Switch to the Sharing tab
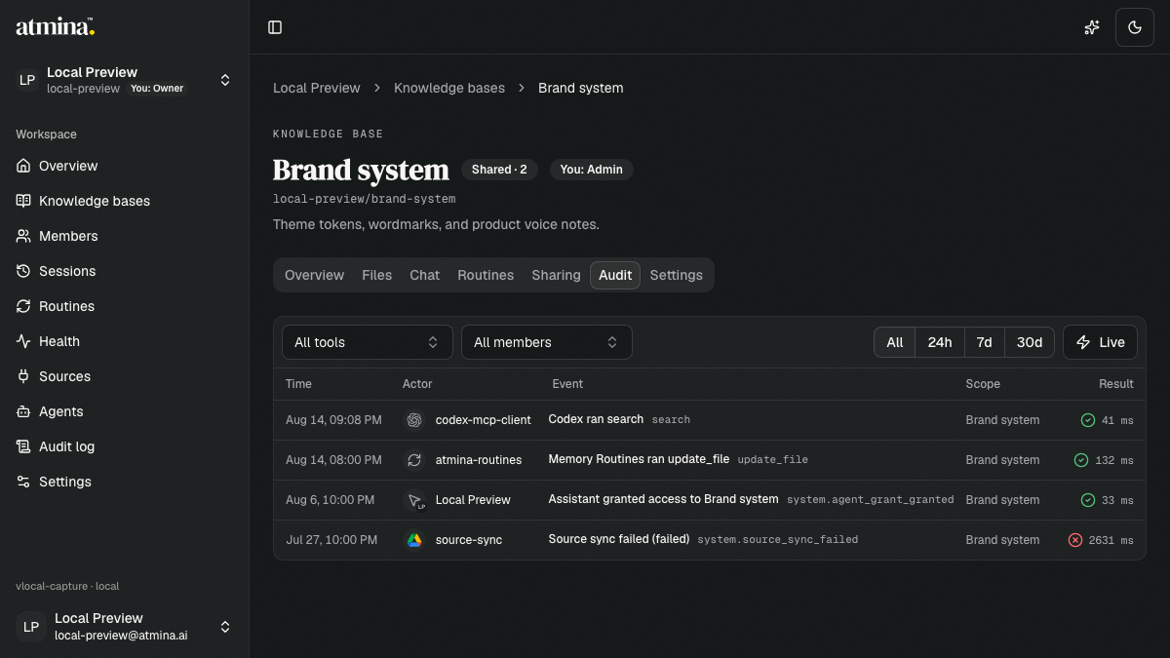Viewport: 1170px width, 658px height. pos(556,275)
